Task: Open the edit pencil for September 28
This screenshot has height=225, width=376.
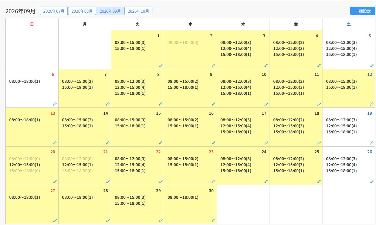Action: pyautogui.click(x=108, y=221)
